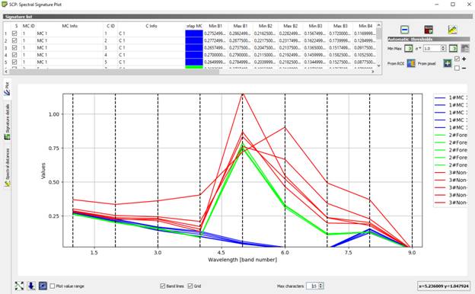Click the blue fit-to-data plot icon
Viewport: 475px width, 294px height.
pos(43,286)
